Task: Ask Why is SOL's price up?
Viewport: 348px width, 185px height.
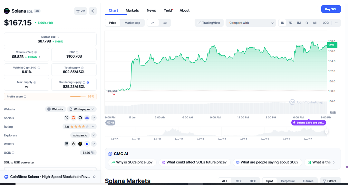Action: pyautogui.click(x=132, y=162)
